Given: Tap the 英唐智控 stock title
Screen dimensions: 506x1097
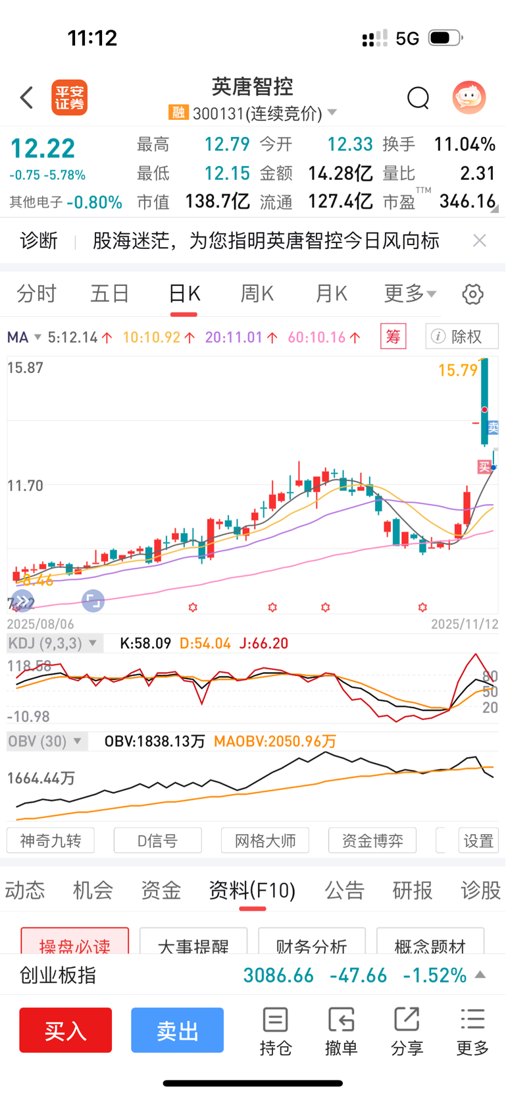Looking at the screenshot, I should coord(253,86).
